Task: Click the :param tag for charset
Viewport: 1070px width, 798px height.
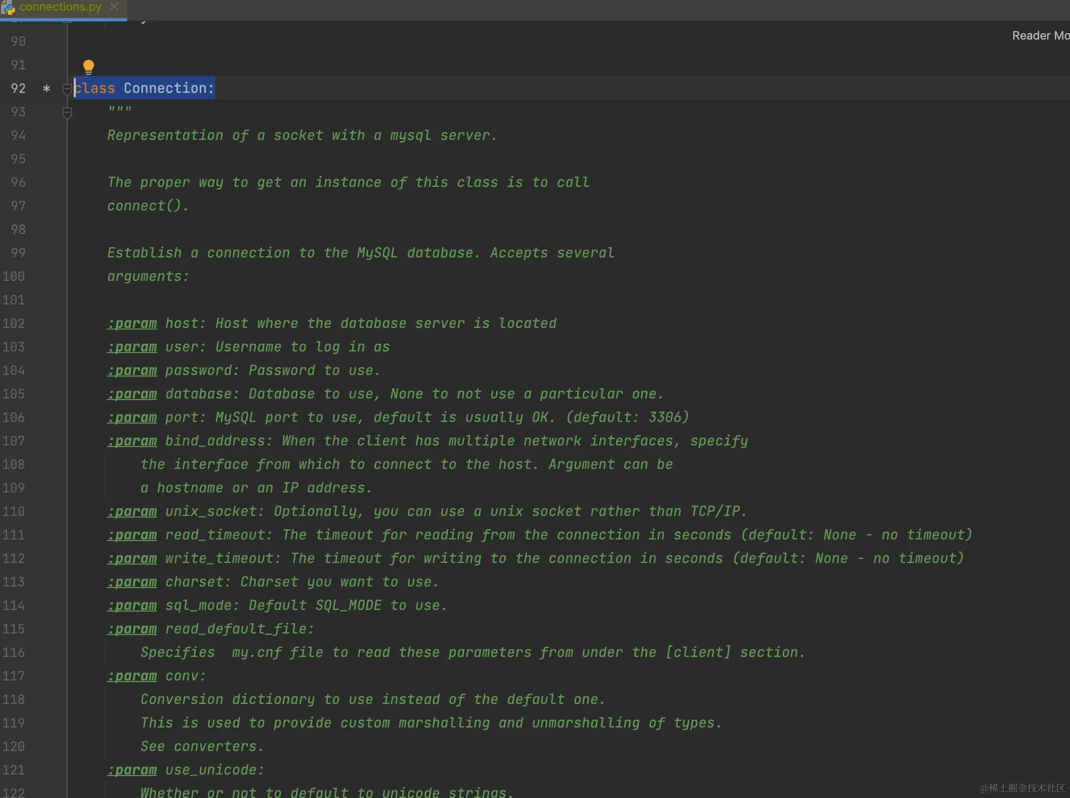Action: [x=132, y=582]
